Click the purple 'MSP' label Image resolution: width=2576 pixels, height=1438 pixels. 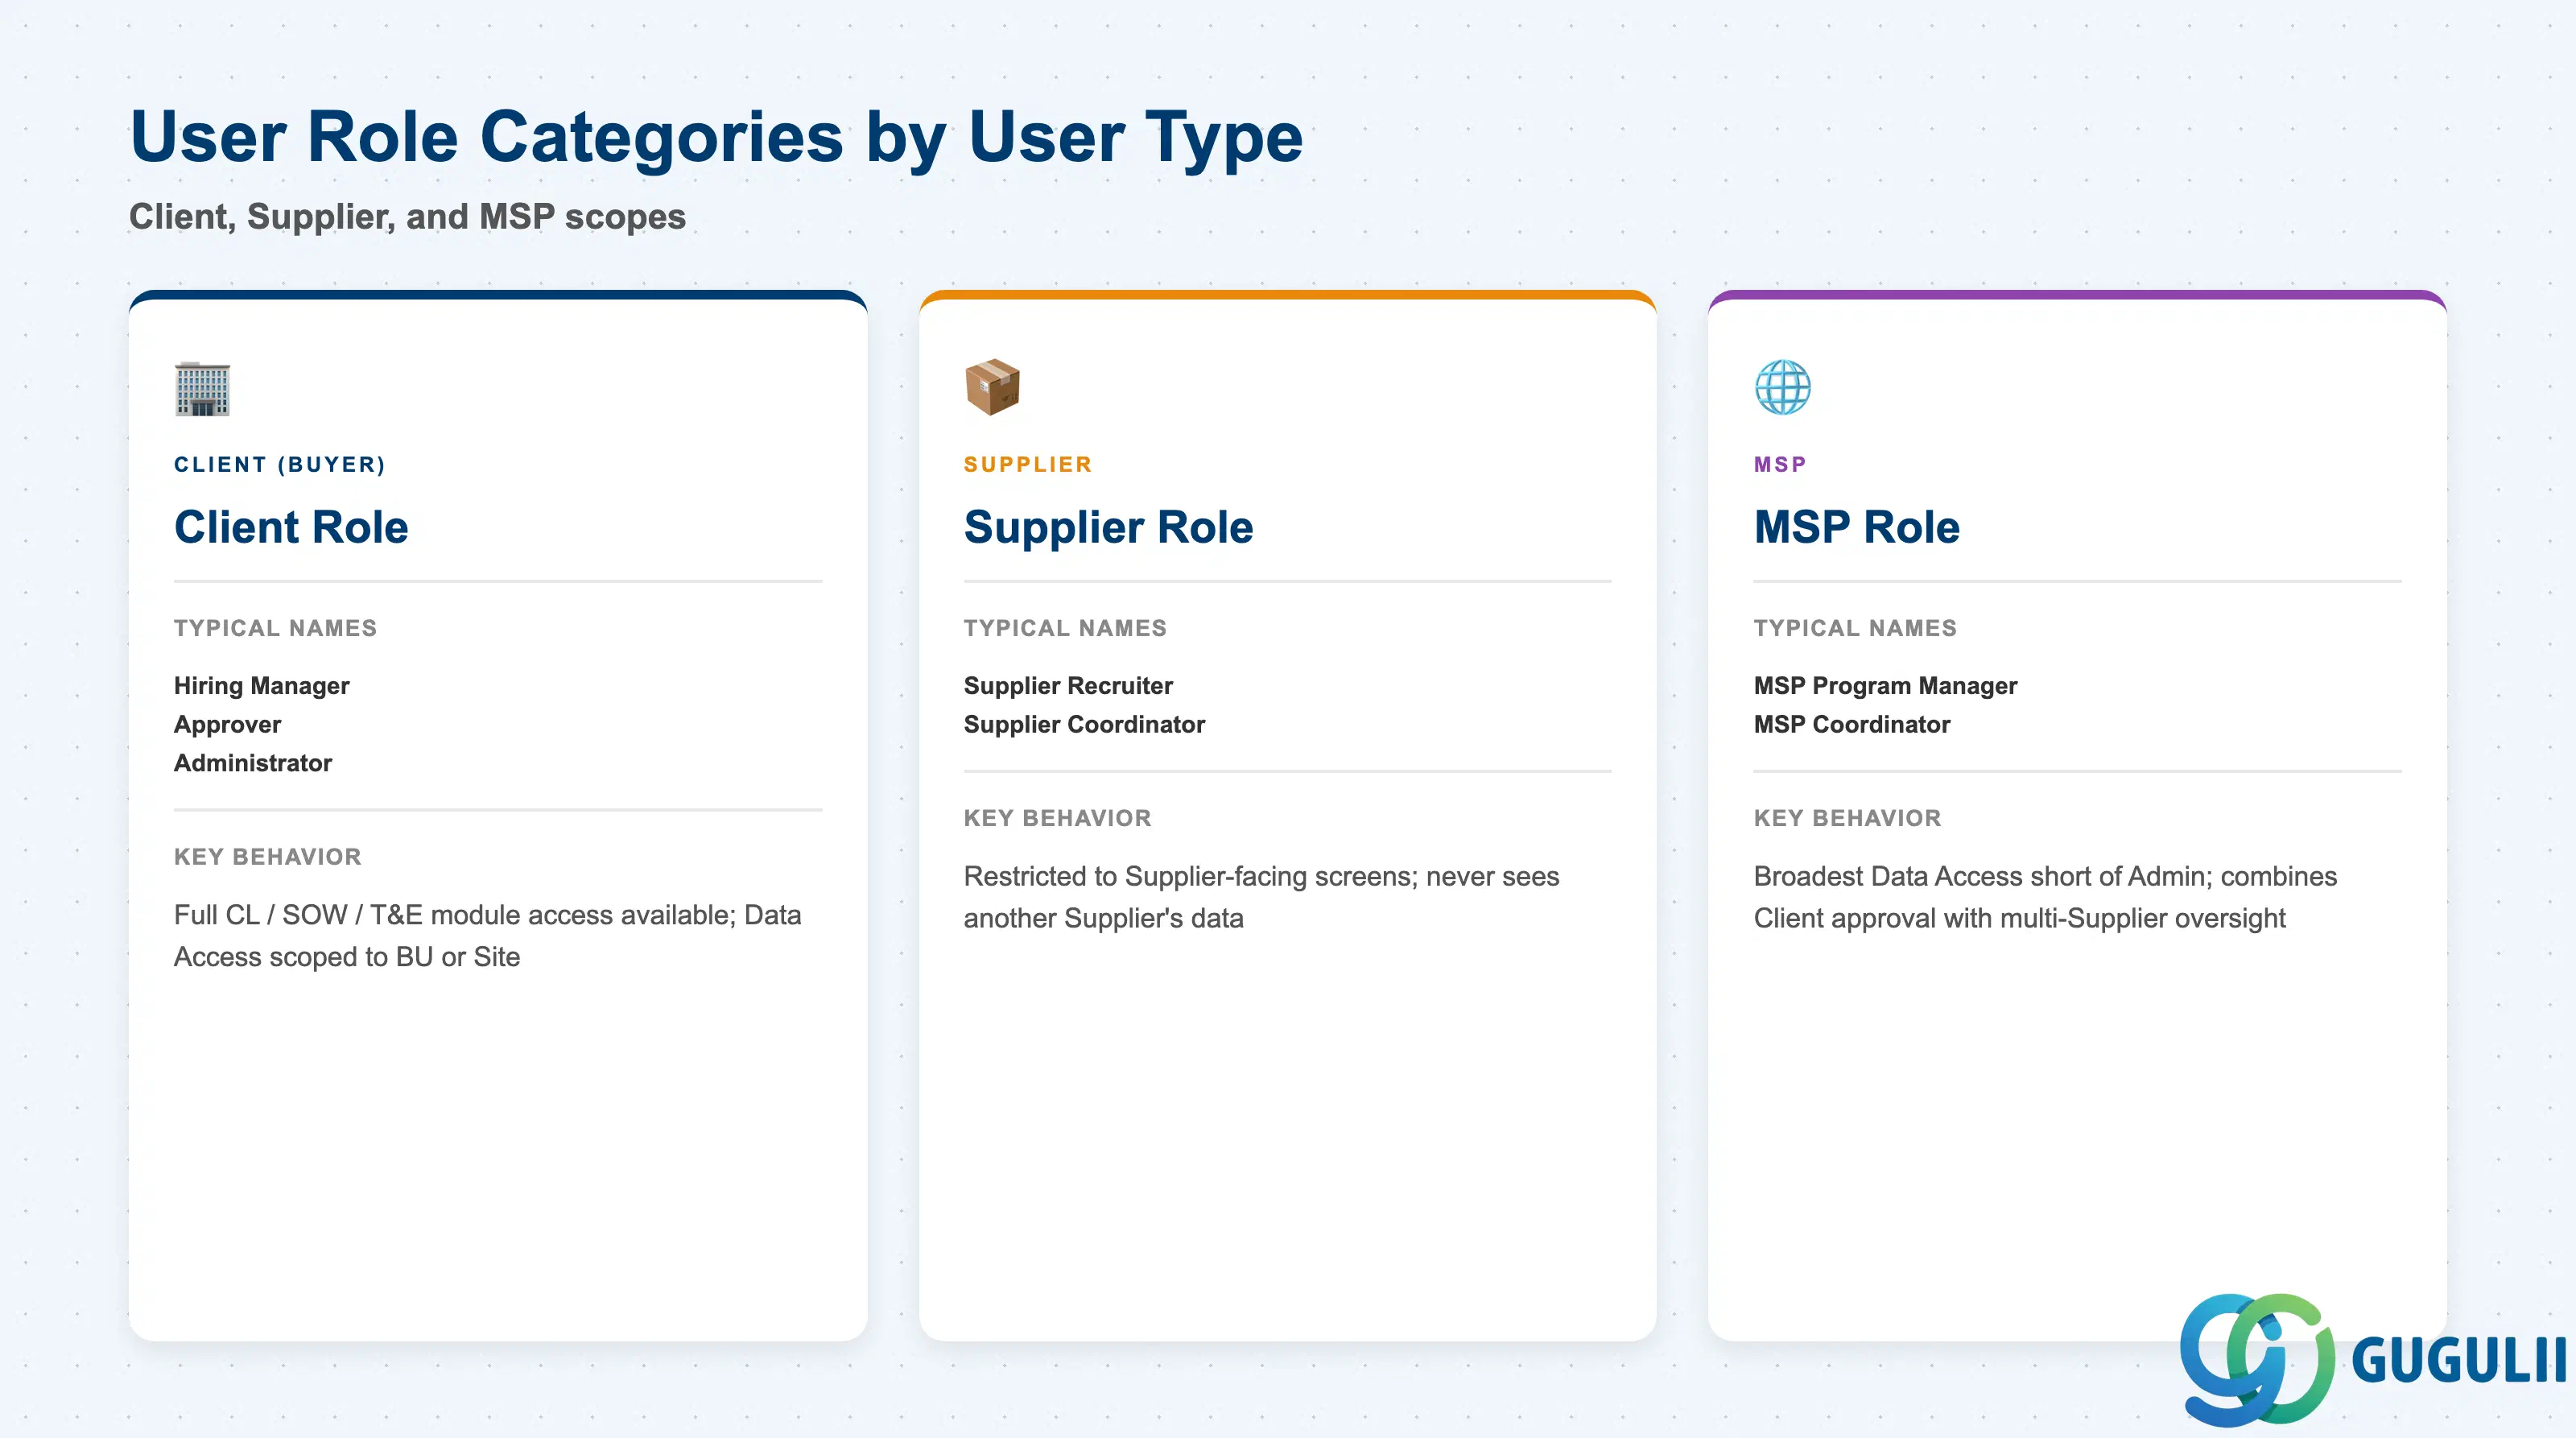pos(1780,465)
